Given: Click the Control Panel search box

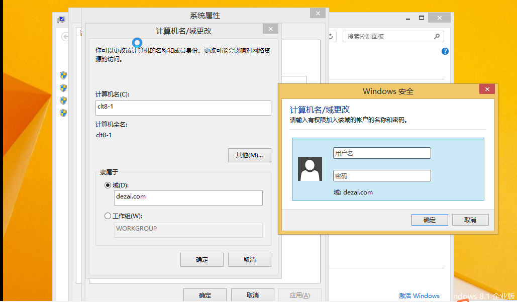Looking at the screenshot, I should [393, 36].
